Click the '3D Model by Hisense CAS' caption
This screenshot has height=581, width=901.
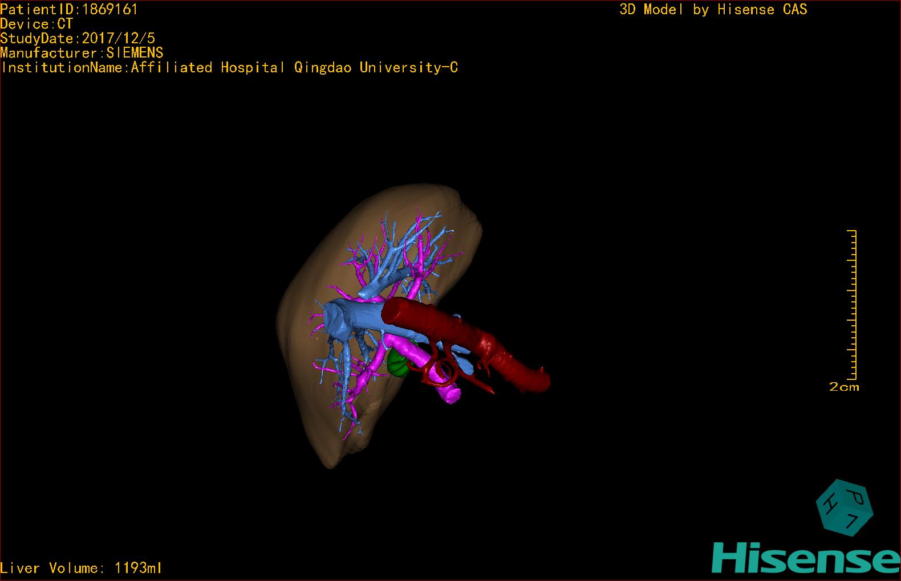(713, 10)
